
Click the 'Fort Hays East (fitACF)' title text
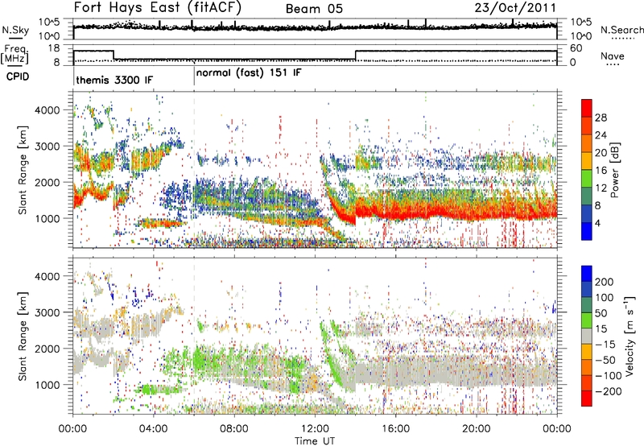[x=158, y=8]
